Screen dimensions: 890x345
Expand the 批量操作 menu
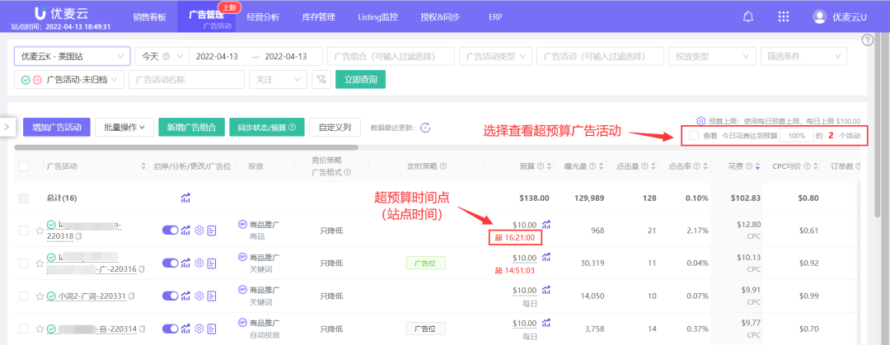pos(124,127)
